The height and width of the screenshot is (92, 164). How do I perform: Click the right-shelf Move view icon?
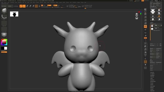click(x=145, y=46)
